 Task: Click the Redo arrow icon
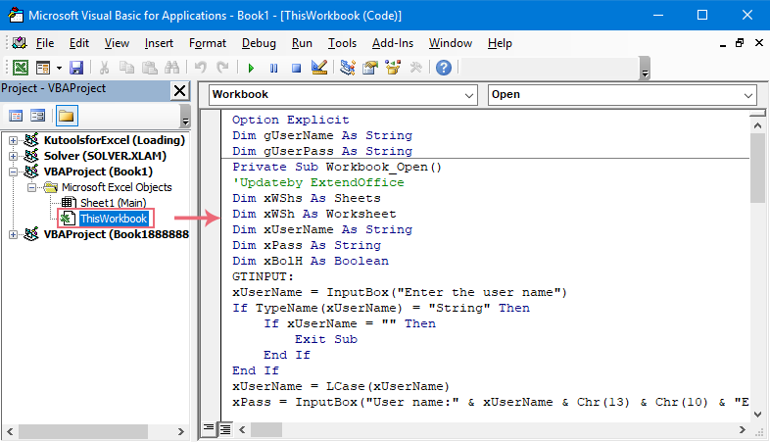(x=223, y=68)
